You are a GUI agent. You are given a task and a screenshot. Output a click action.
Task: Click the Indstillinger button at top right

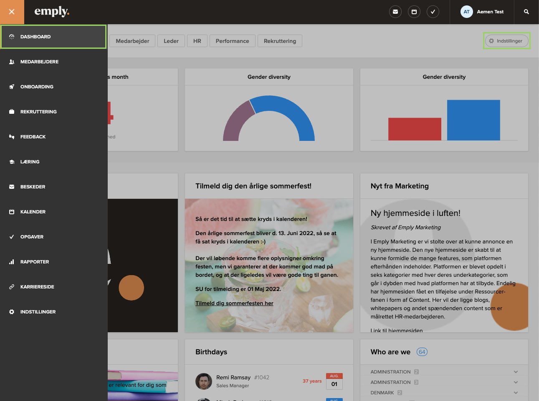click(506, 41)
